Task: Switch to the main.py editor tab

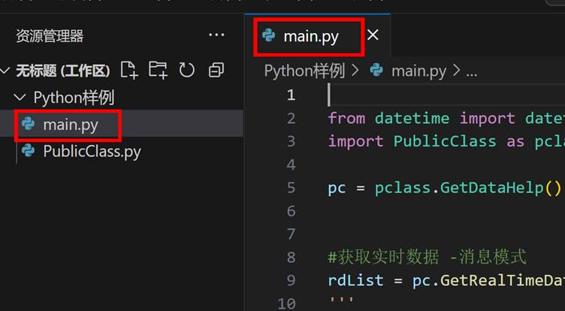Action: click(x=310, y=36)
